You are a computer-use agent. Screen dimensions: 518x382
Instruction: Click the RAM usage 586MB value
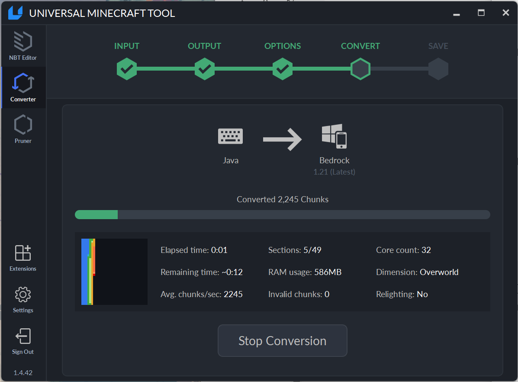point(328,272)
